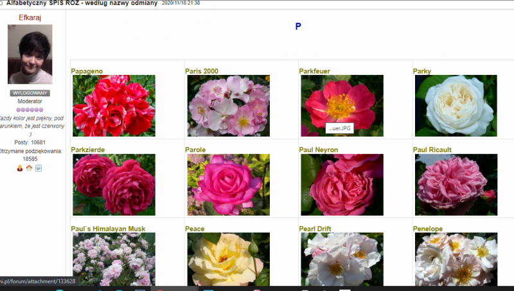514x291 pixels.
Task: Open the Parkzierde rose thumbnail
Action: click(114, 185)
